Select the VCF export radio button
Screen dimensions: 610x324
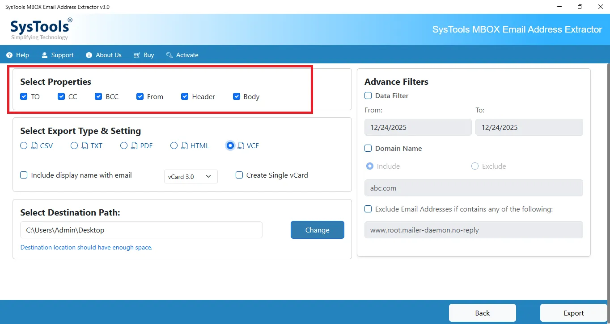coord(230,145)
